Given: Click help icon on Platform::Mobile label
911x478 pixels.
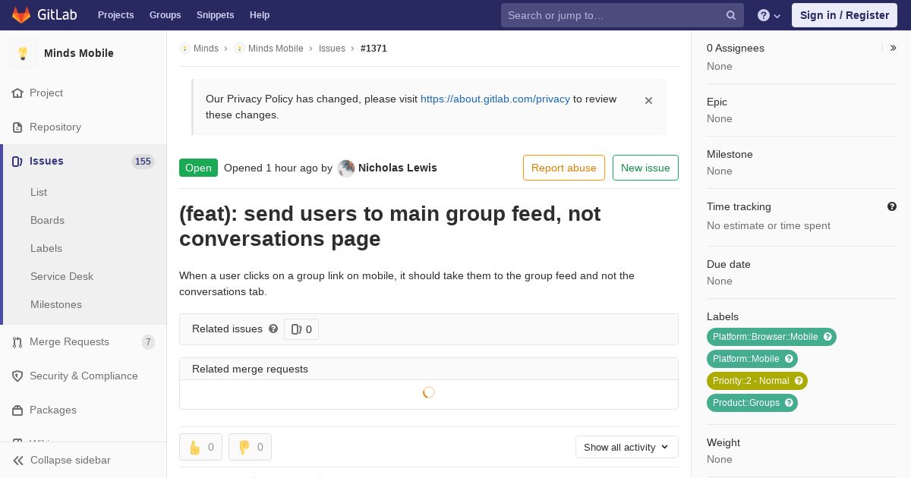Looking at the screenshot, I should pyautogui.click(x=789, y=359).
